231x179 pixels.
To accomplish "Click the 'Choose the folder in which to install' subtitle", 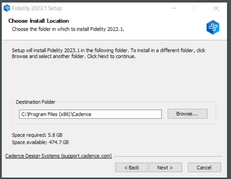I will pos(68,29).
